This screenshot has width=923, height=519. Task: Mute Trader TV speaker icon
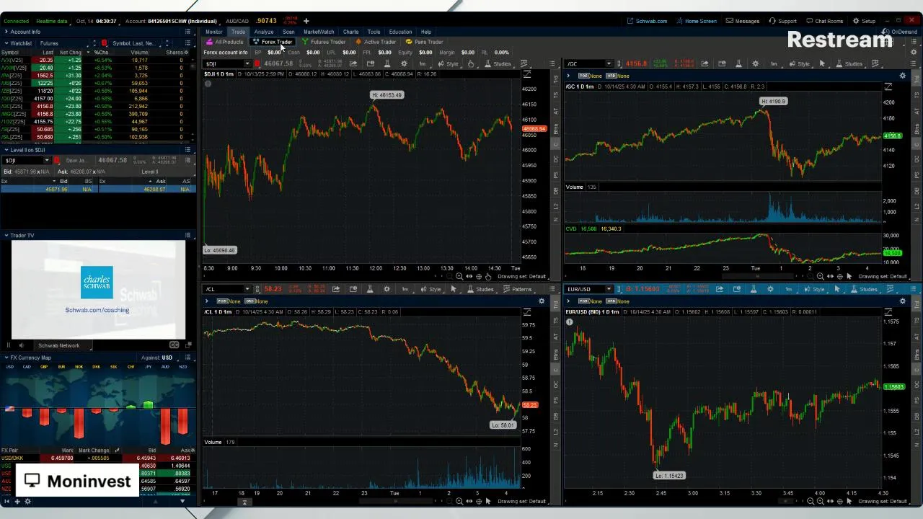click(21, 345)
